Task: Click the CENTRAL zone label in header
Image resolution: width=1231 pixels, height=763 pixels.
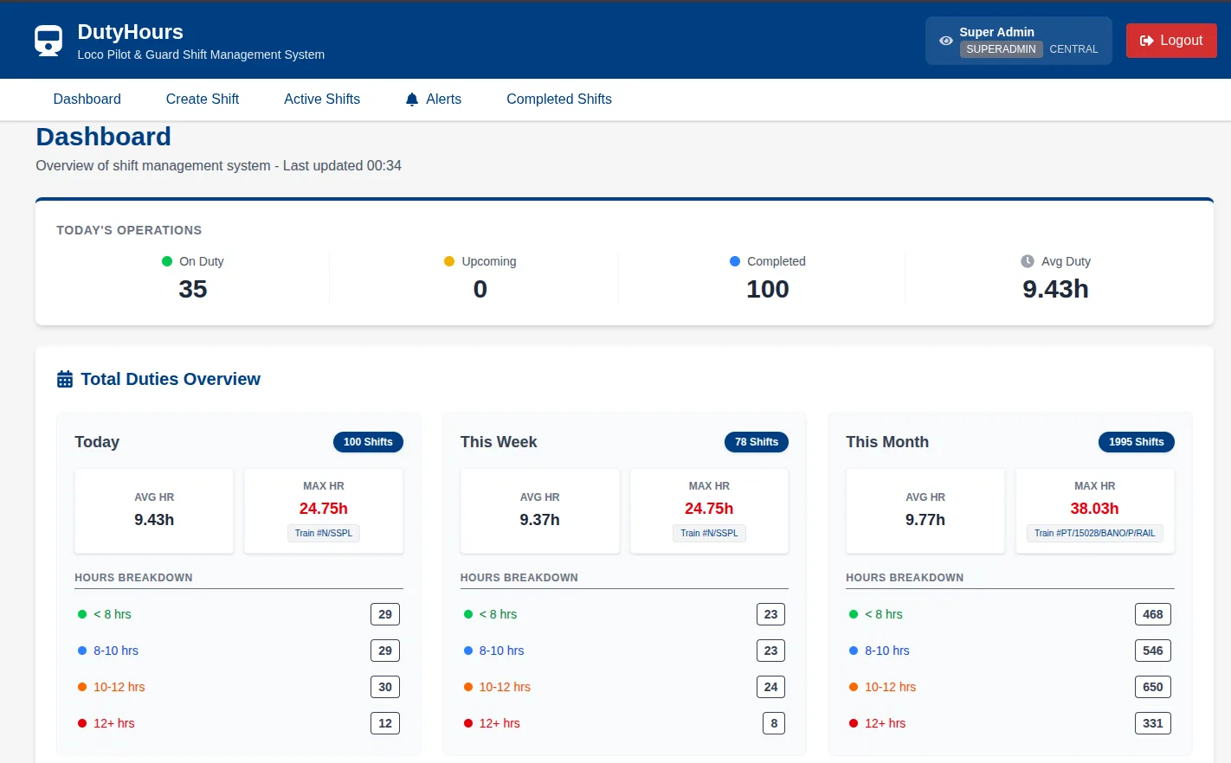Action: tap(1073, 49)
